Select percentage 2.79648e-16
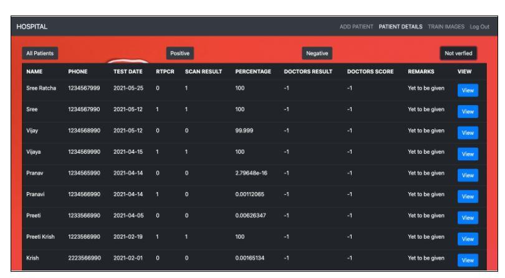 [251, 173]
